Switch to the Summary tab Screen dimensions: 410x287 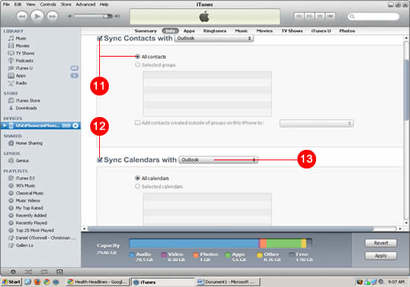(x=145, y=31)
